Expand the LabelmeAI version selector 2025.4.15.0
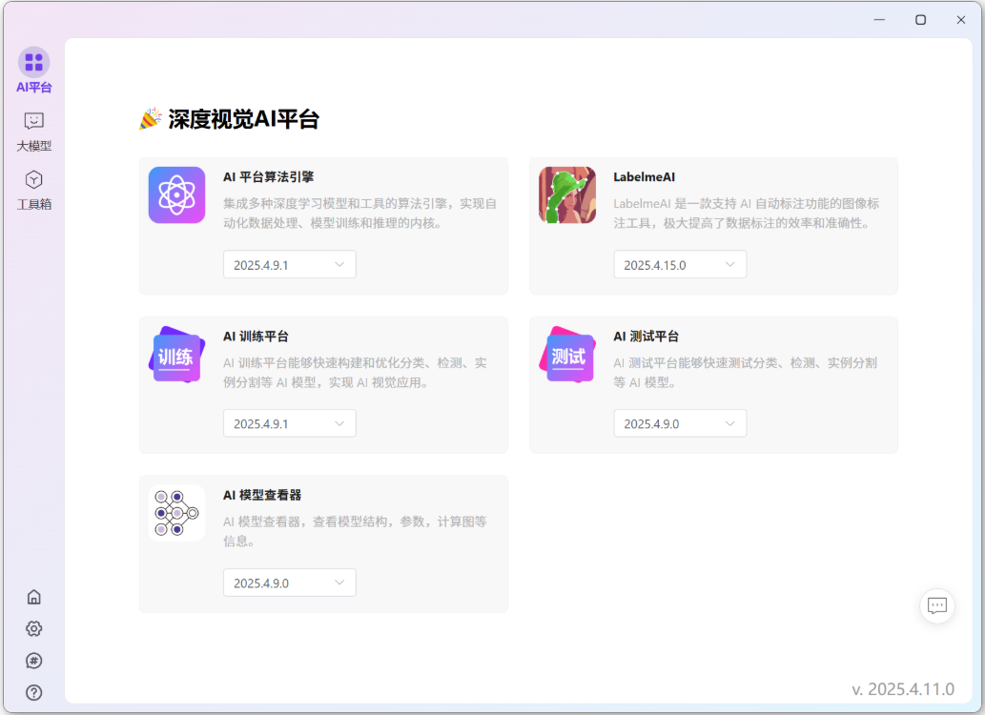The width and height of the screenshot is (985, 715). [680, 264]
